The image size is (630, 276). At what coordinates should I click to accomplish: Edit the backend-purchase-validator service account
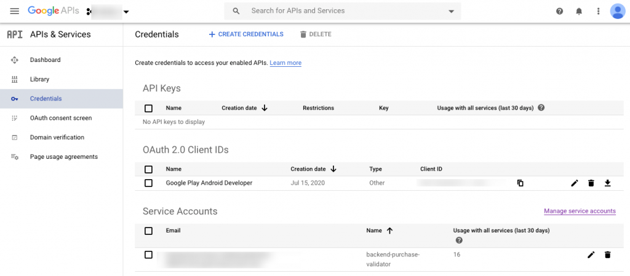pos(591,255)
